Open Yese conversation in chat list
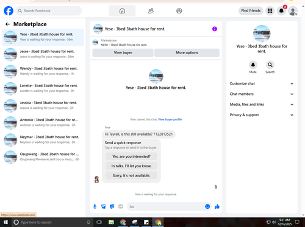Image resolution: width=305 pixels, height=227 pixels. tap(43, 37)
